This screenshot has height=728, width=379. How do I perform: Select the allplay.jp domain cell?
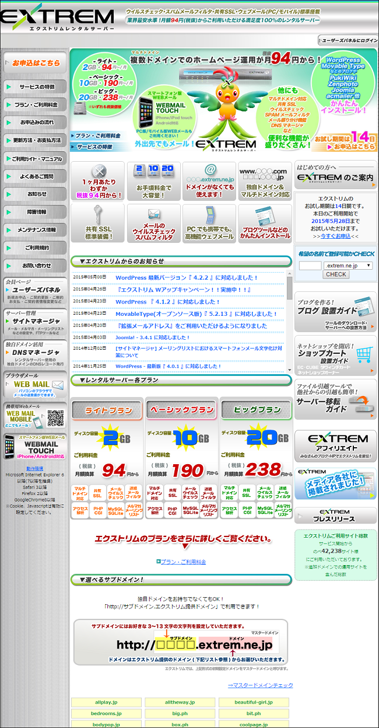pos(106,702)
